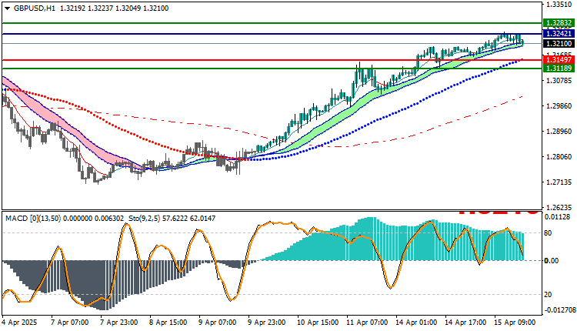Click the 1.26235 price scale value
The image size is (577, 331).
559,207
